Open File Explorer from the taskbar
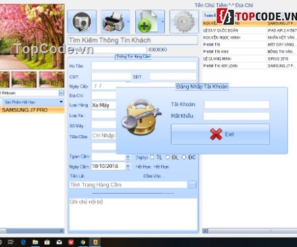This screenshot has width=297, height=247. pyautogui.click(x=35, y=242)
